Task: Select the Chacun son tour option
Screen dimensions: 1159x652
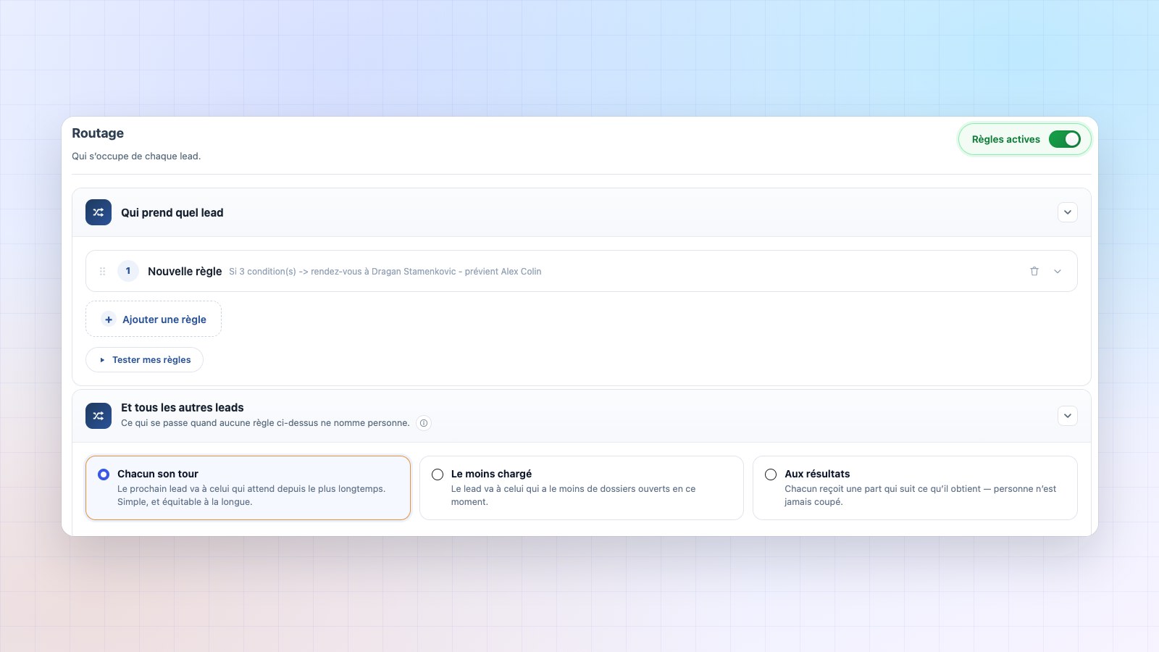Action: pos(248,488)
